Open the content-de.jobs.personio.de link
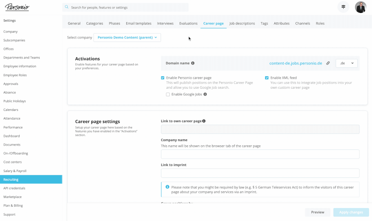The height and width of the screenshot is (221, 372). [296, 63]
